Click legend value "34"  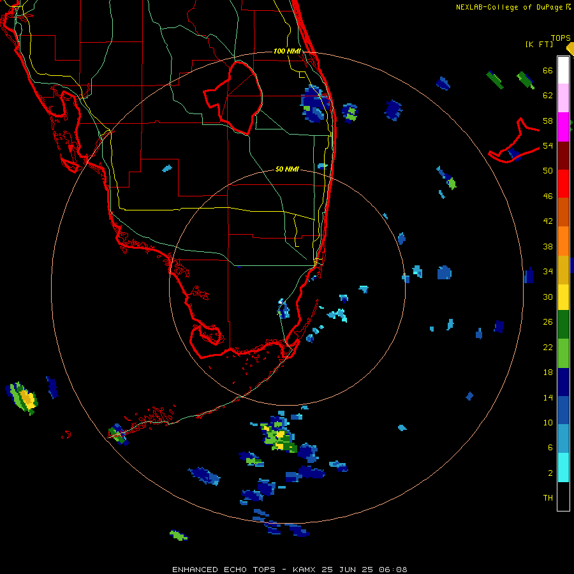tap(548, 272)
